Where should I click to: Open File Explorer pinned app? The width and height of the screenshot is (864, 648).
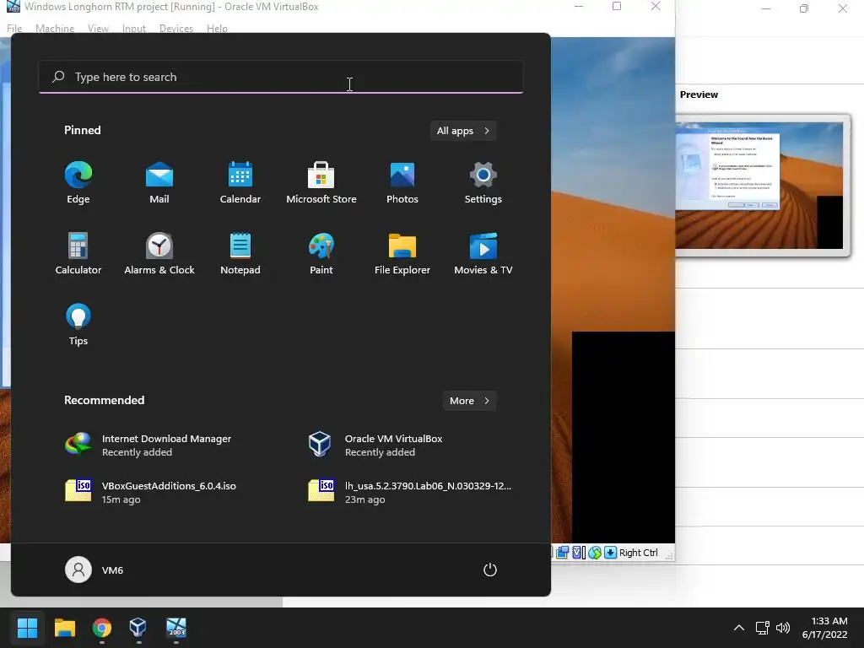(x=402, y=253)
